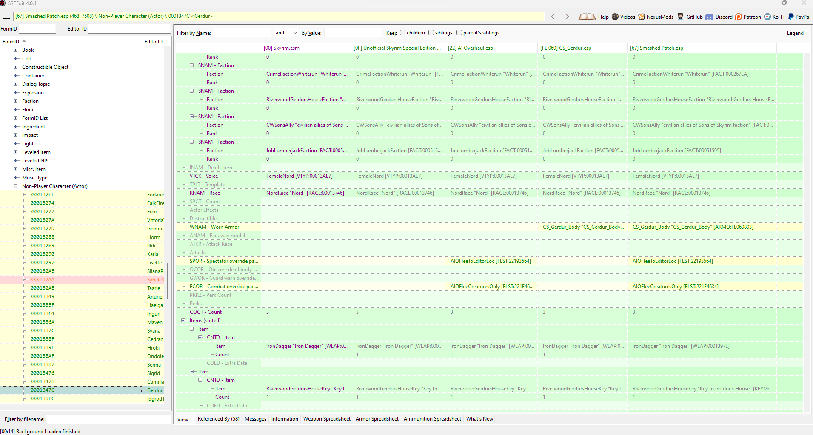Open the Ko-Fi icon
The width and height of the screenshot is (813, 435).
[x=767, y=17]
